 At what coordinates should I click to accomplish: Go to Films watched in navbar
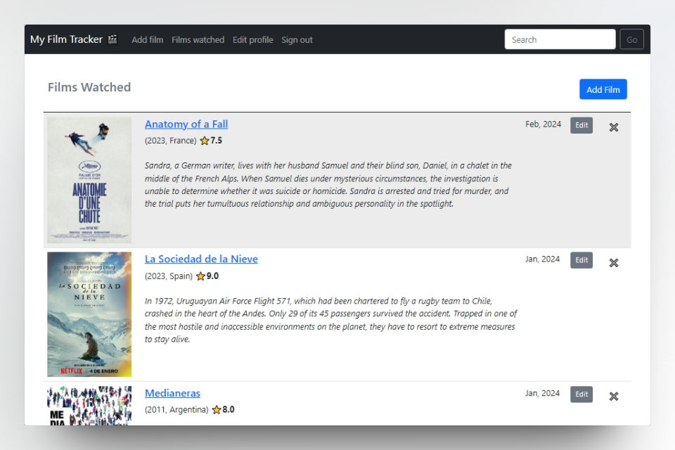pos(198,40)
